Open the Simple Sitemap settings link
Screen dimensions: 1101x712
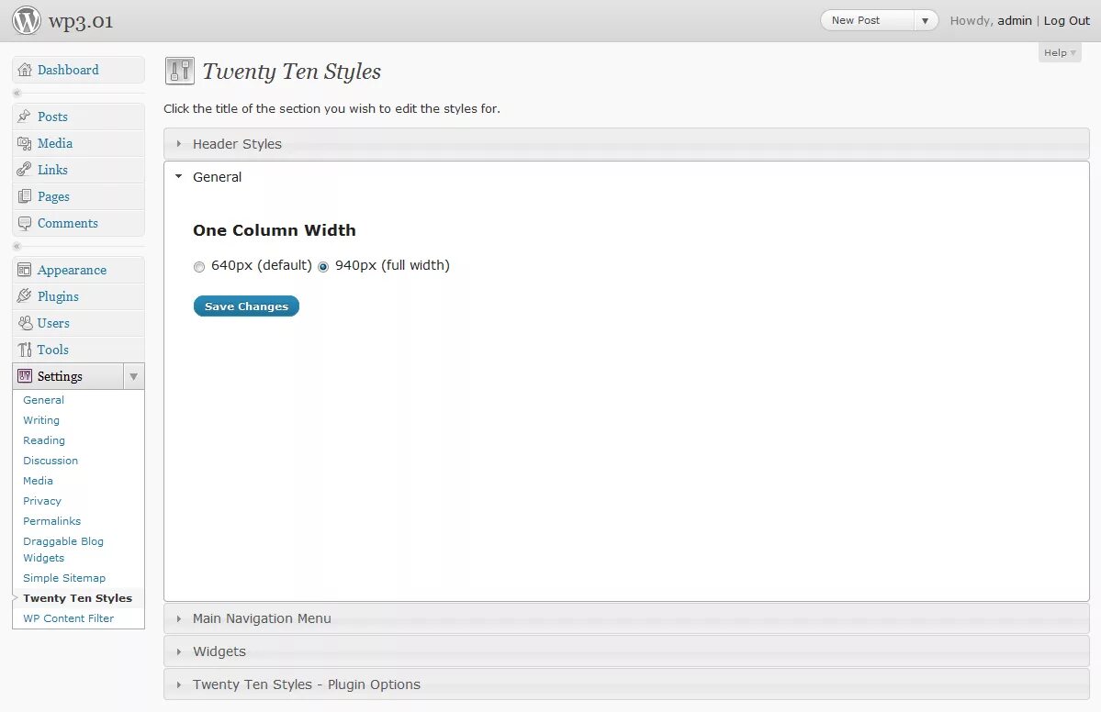[64, 578]
